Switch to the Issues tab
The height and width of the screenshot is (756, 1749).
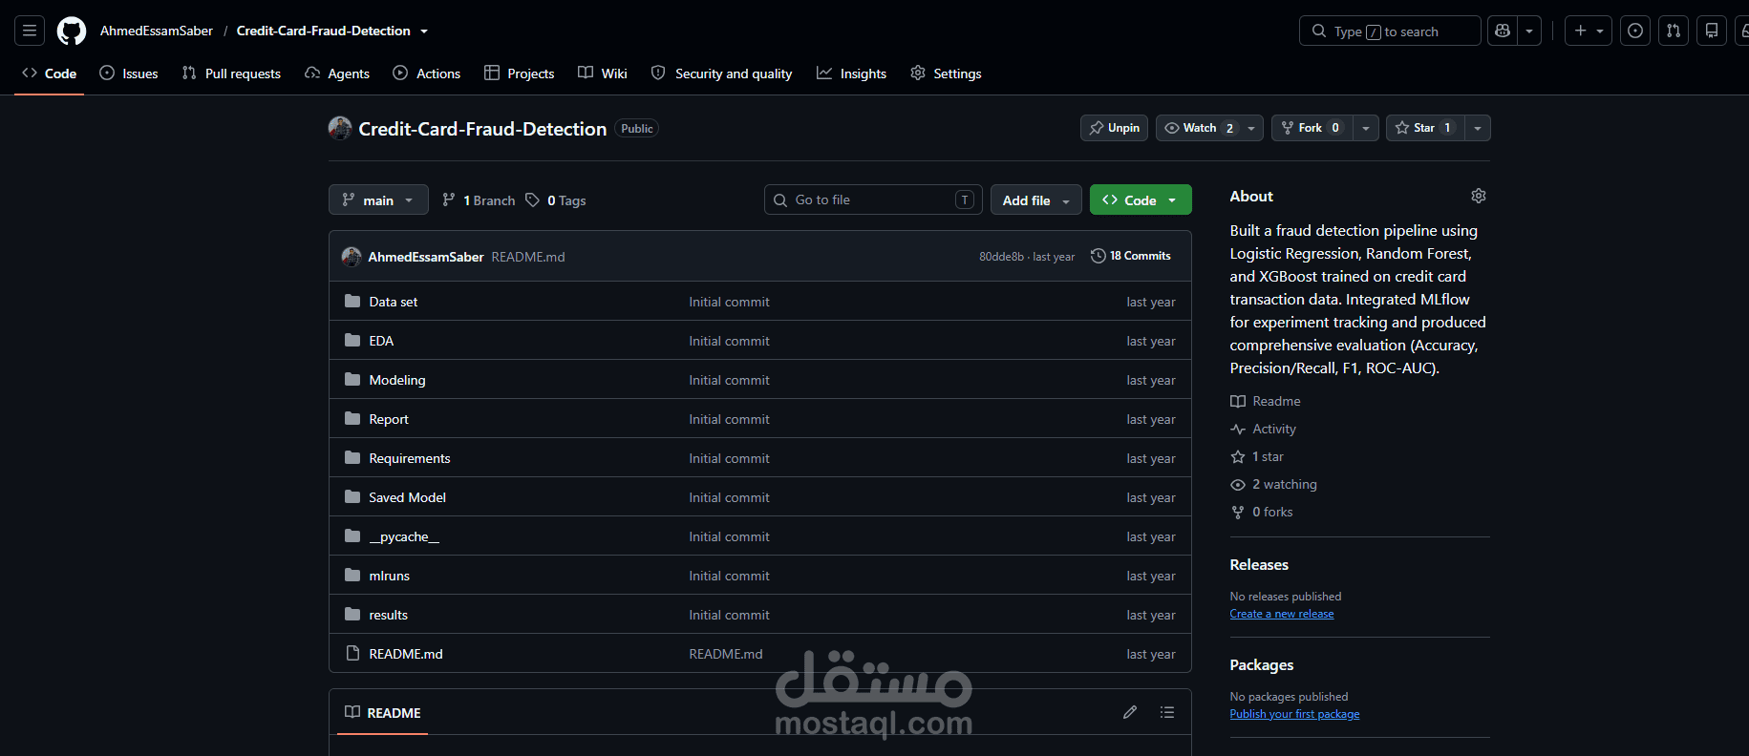129,73
